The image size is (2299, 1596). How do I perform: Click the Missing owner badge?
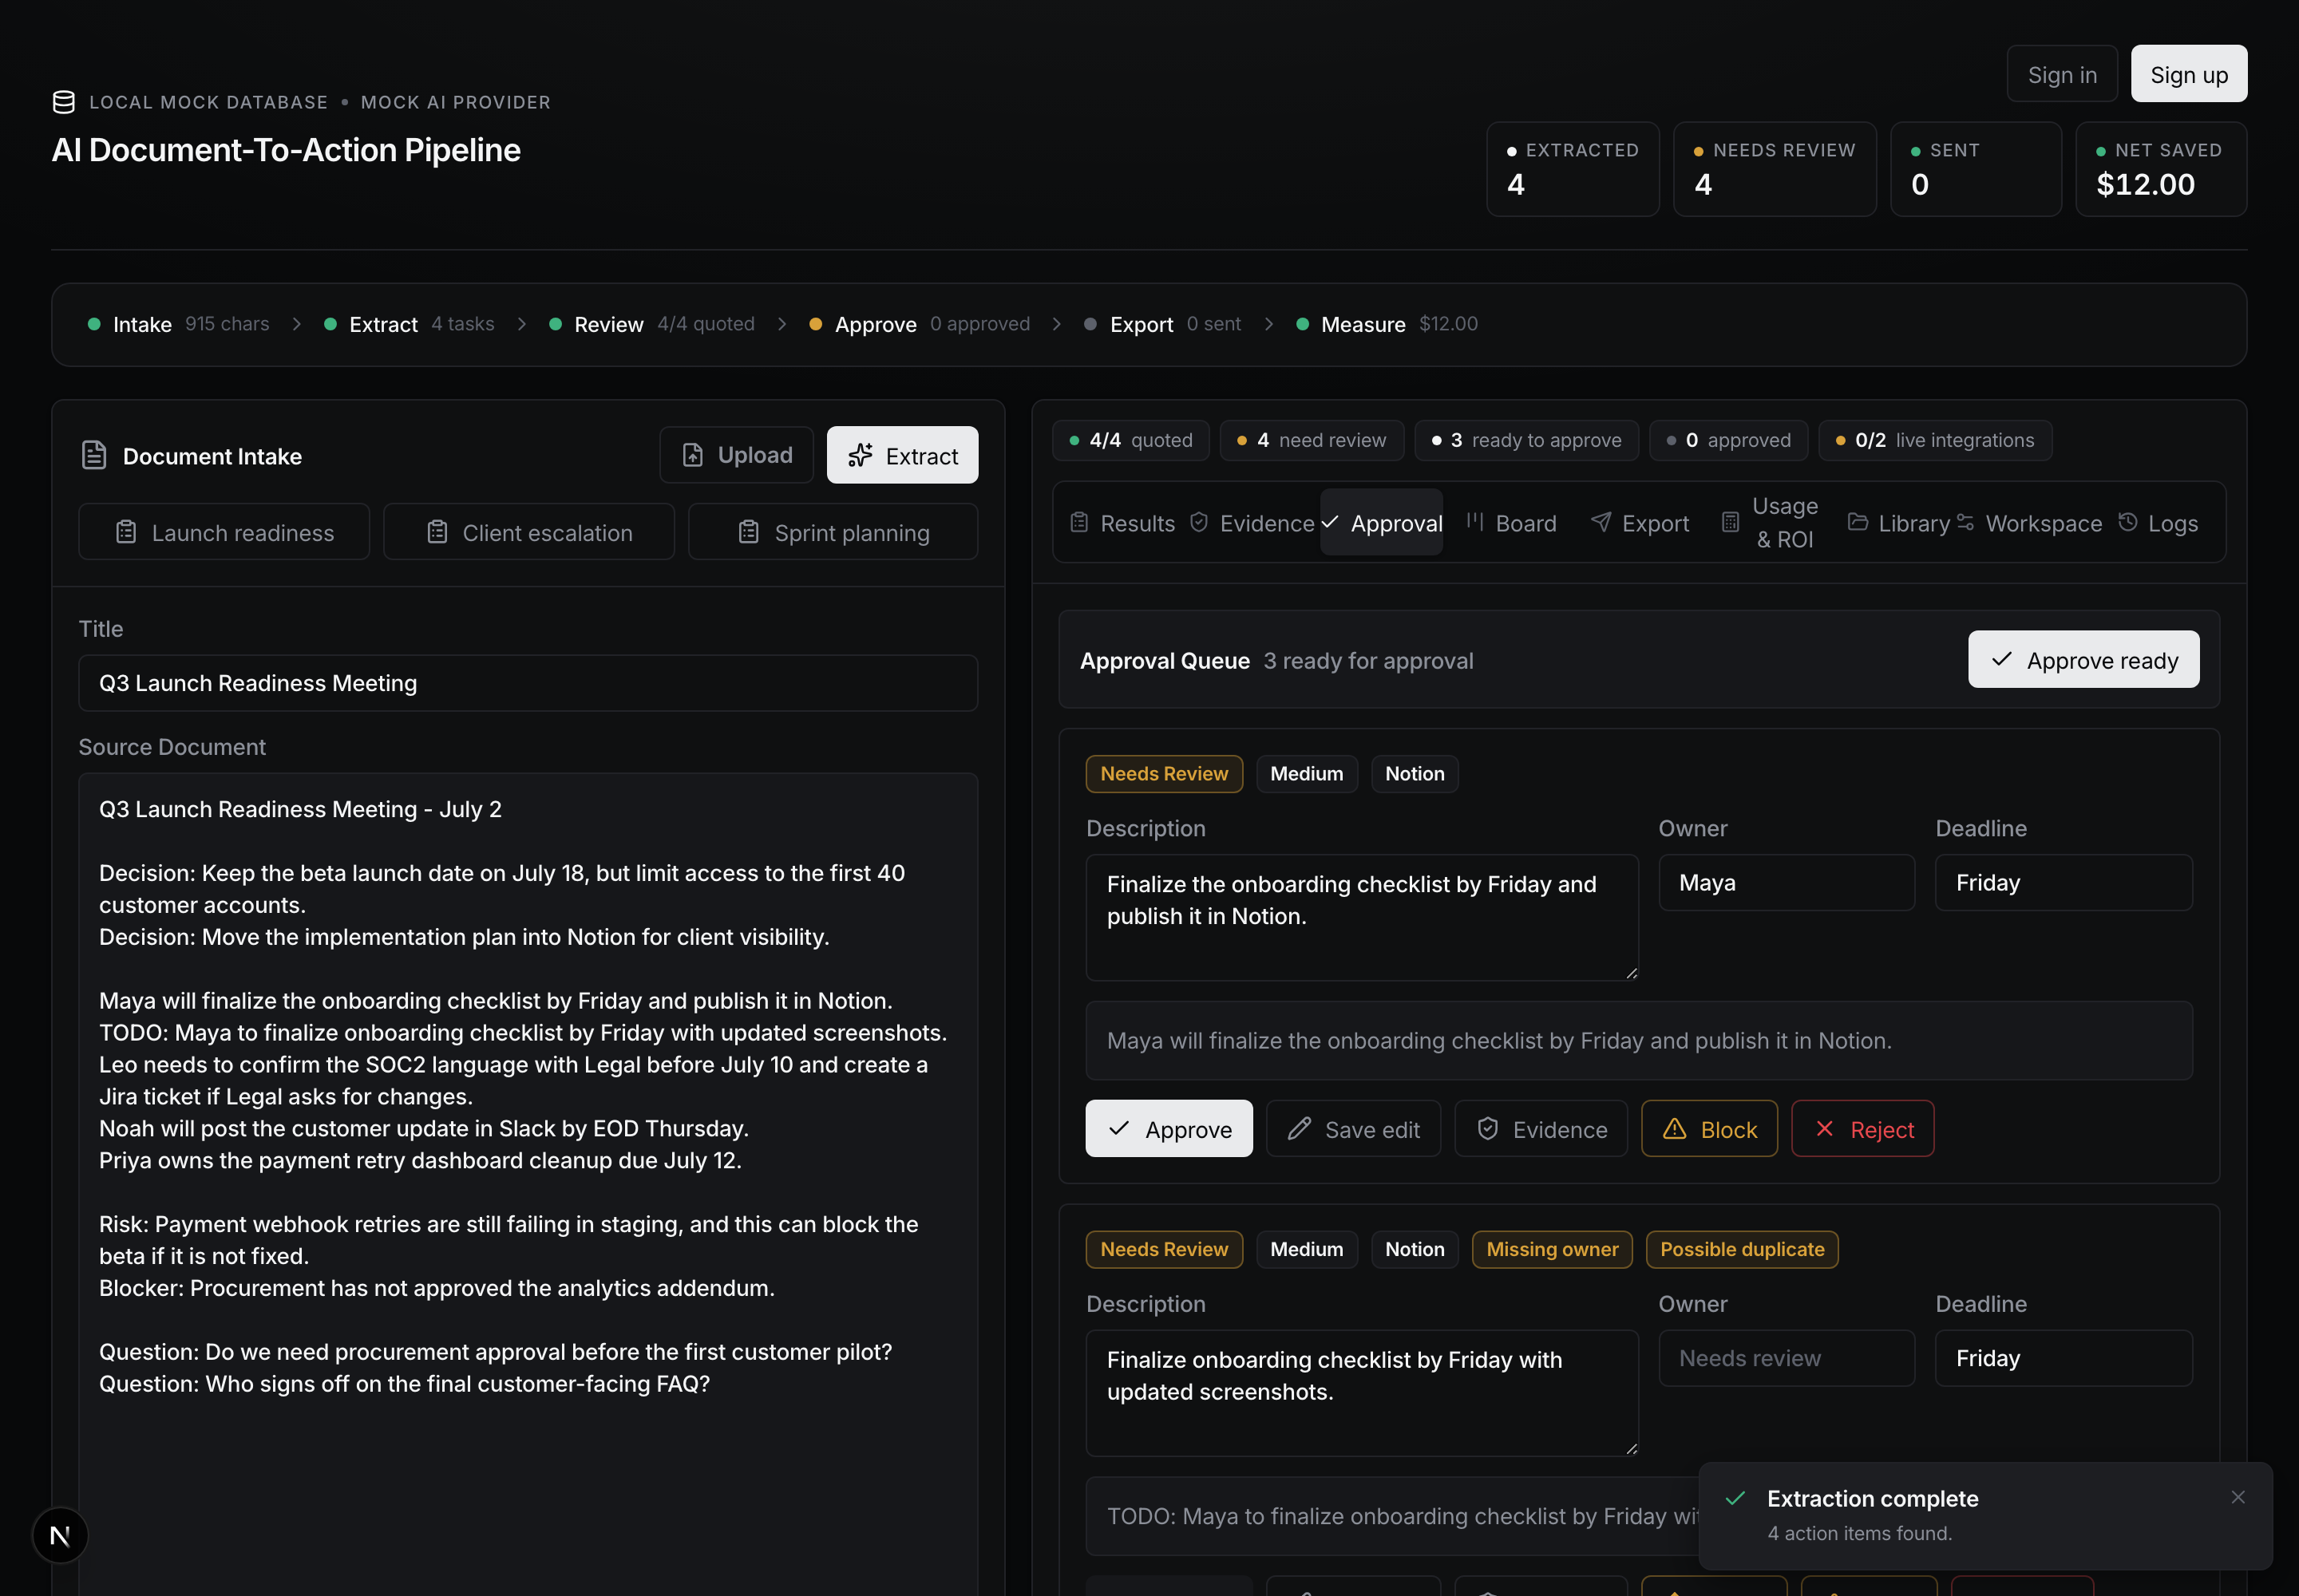(1552, 1249)
